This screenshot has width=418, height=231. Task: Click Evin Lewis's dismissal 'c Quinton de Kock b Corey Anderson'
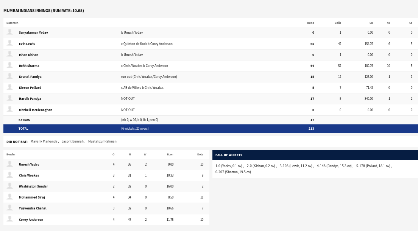(x=147, y=44)
